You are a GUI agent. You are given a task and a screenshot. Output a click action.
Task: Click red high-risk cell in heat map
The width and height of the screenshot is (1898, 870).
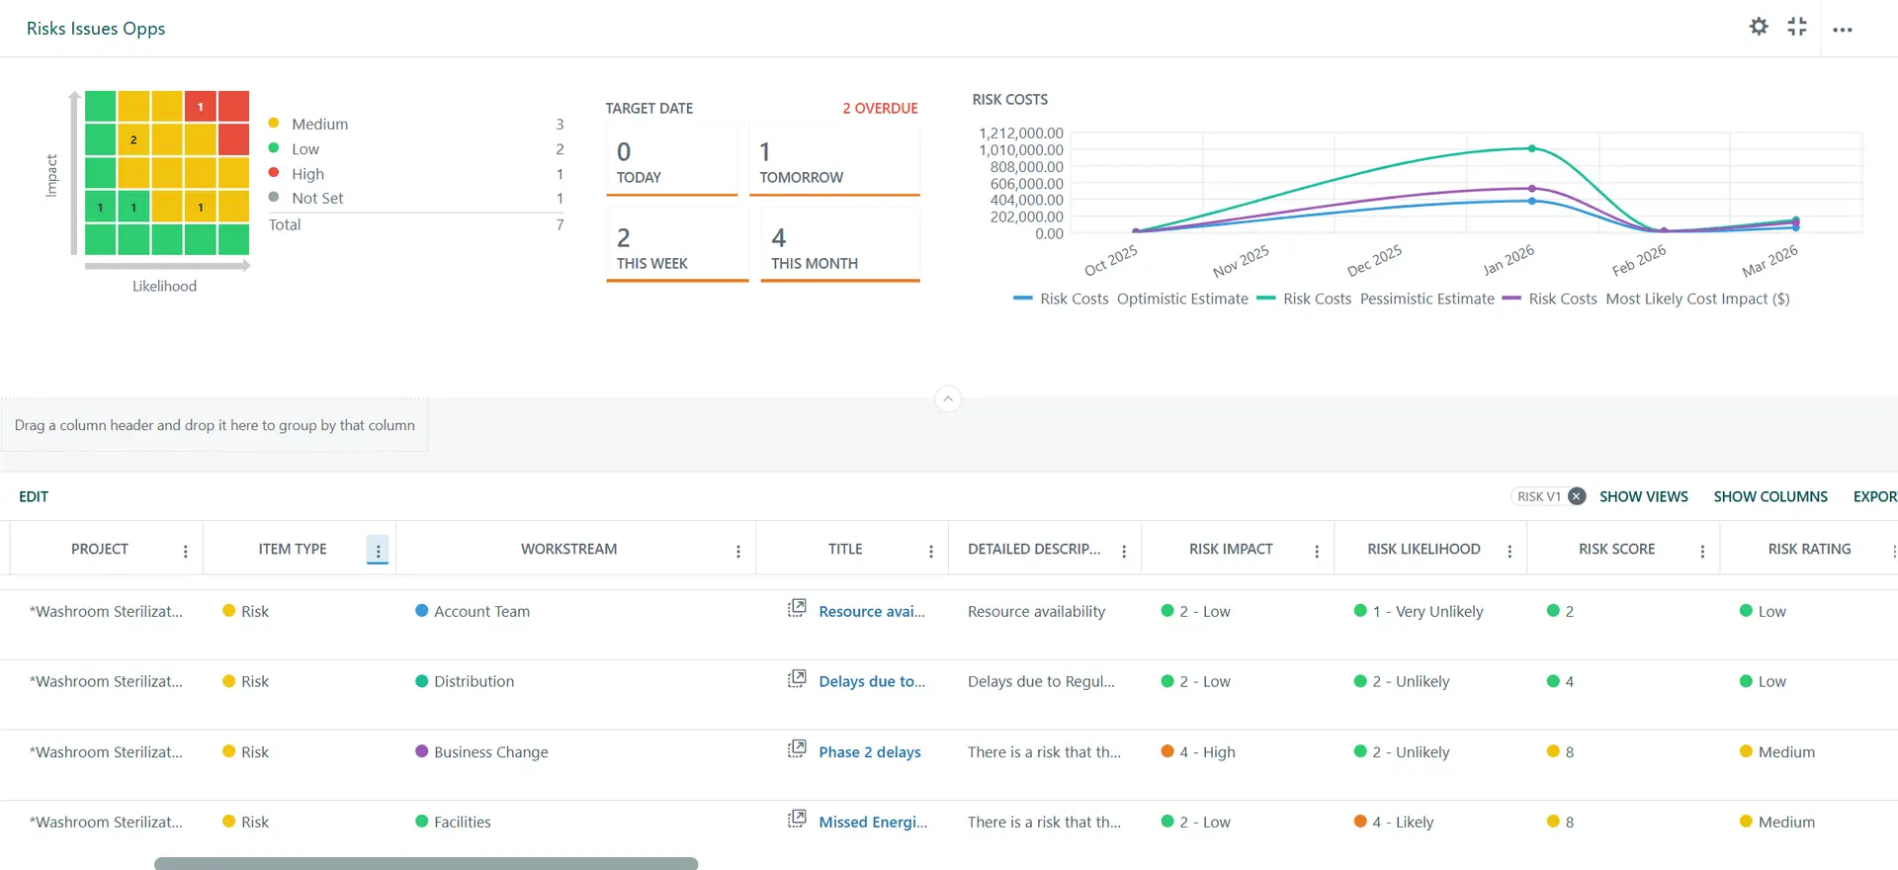[201, 107]
